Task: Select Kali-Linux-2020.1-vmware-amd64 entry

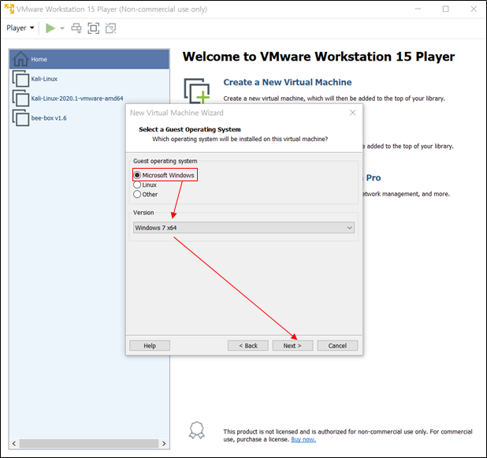Action: tap(89, 99)
